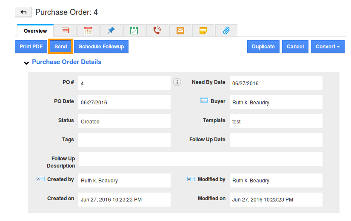This screenshot has height=221, width=351.
Task: Click the Modified by value field
Action: (276, 180)
